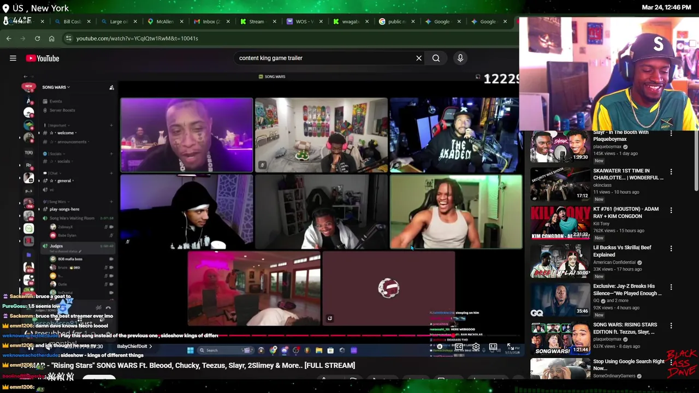This screenshot has height=393, width=699.
Task: Close the public n browser tab
Action: tap(413, 22)
